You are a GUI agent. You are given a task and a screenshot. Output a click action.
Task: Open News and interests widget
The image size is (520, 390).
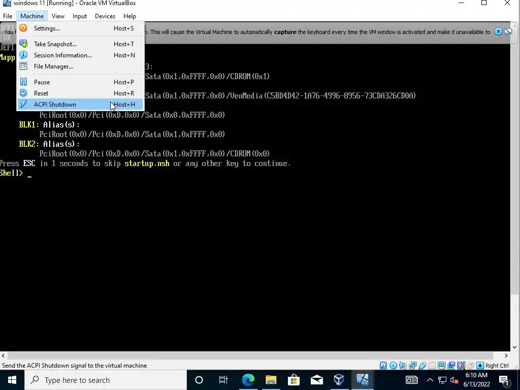coord(411,380)
